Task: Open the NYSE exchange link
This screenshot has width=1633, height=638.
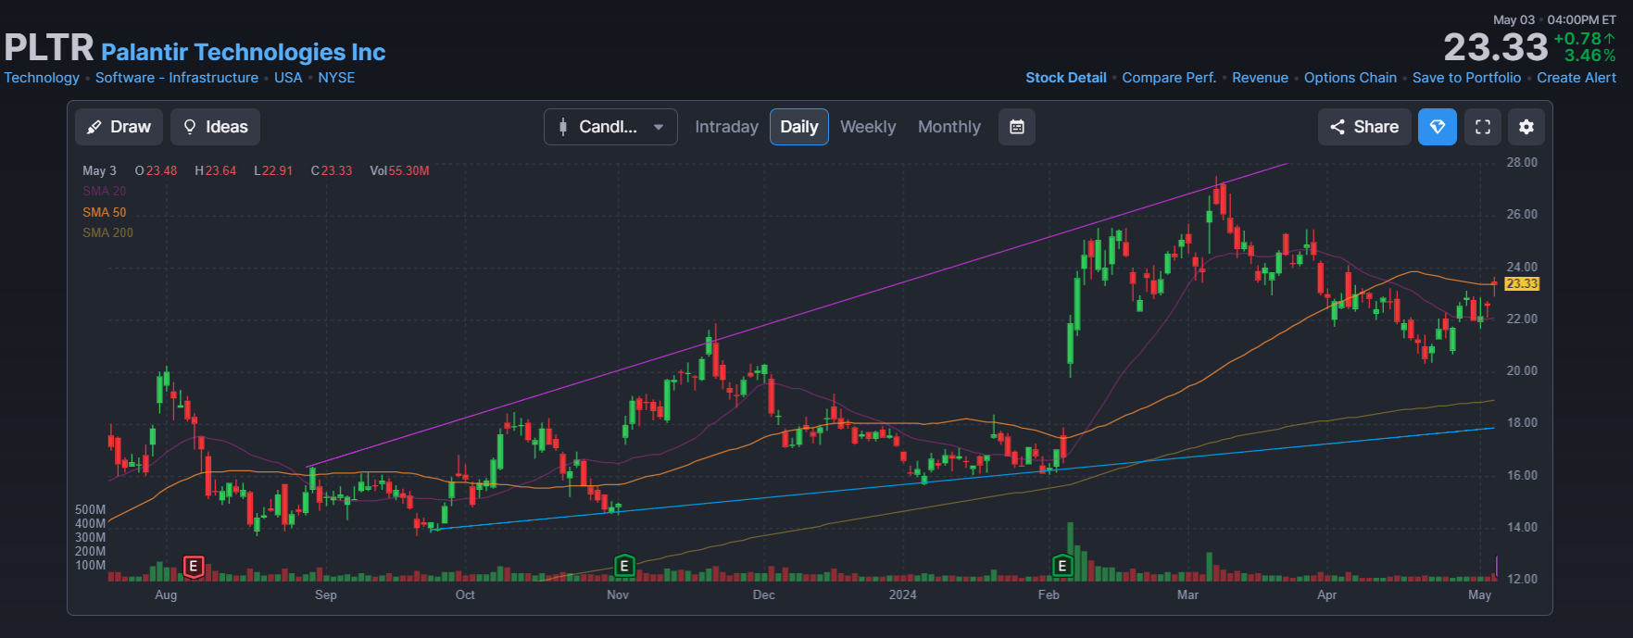Action: tap(336, 78)
